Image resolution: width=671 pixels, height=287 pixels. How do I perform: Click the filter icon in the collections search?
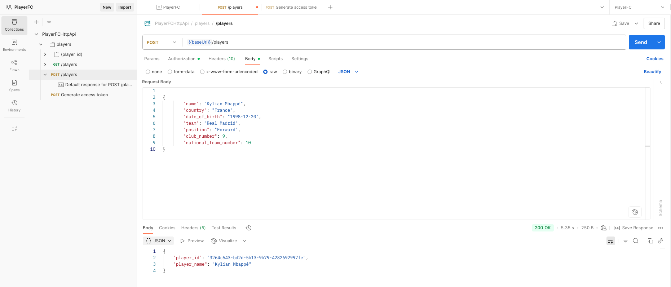pyautogui.click(x=49, y=22)
